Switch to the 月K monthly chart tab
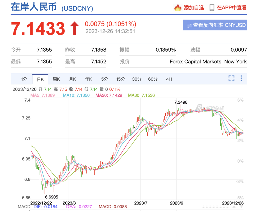The image size is (254, 211). pos(72,79)
